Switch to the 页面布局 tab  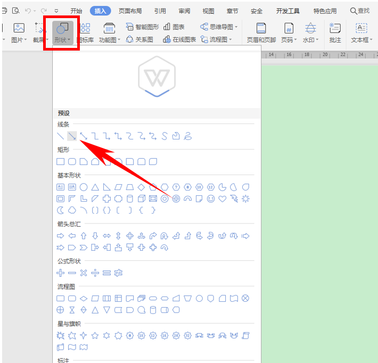tap(130, 11)
